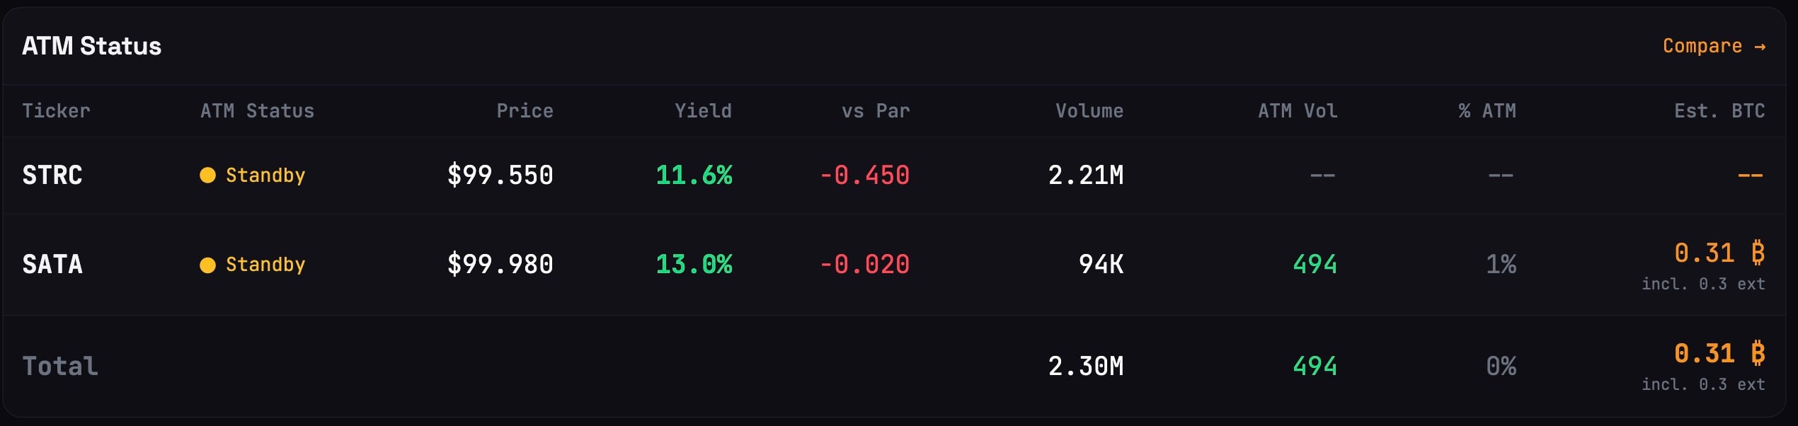Click the Total volume 2.30M value
Viewport: 1798px width, 426px height.
[1085, 367]
